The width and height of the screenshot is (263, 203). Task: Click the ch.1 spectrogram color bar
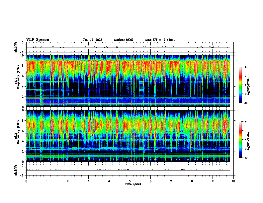[240, 85]
